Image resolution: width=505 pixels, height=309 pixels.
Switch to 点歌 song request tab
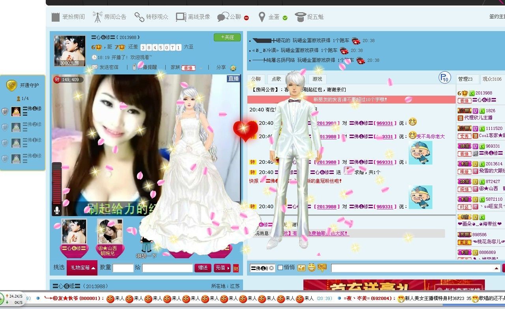pyautogui.click(x=277, y=79)
